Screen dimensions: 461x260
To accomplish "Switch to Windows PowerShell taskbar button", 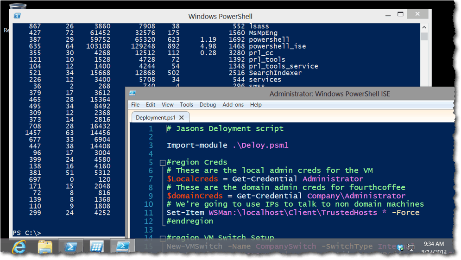I will [70, 247].
